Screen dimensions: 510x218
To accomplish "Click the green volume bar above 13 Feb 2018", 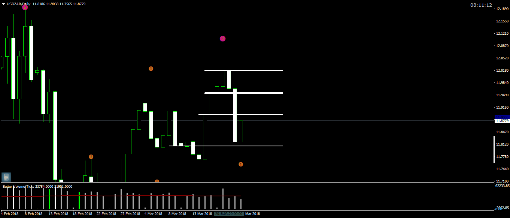I will click(x=49, y=199).
